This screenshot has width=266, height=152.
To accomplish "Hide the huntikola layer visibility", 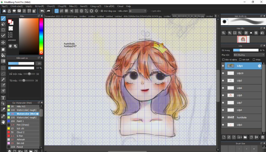I will pos(223,117).
